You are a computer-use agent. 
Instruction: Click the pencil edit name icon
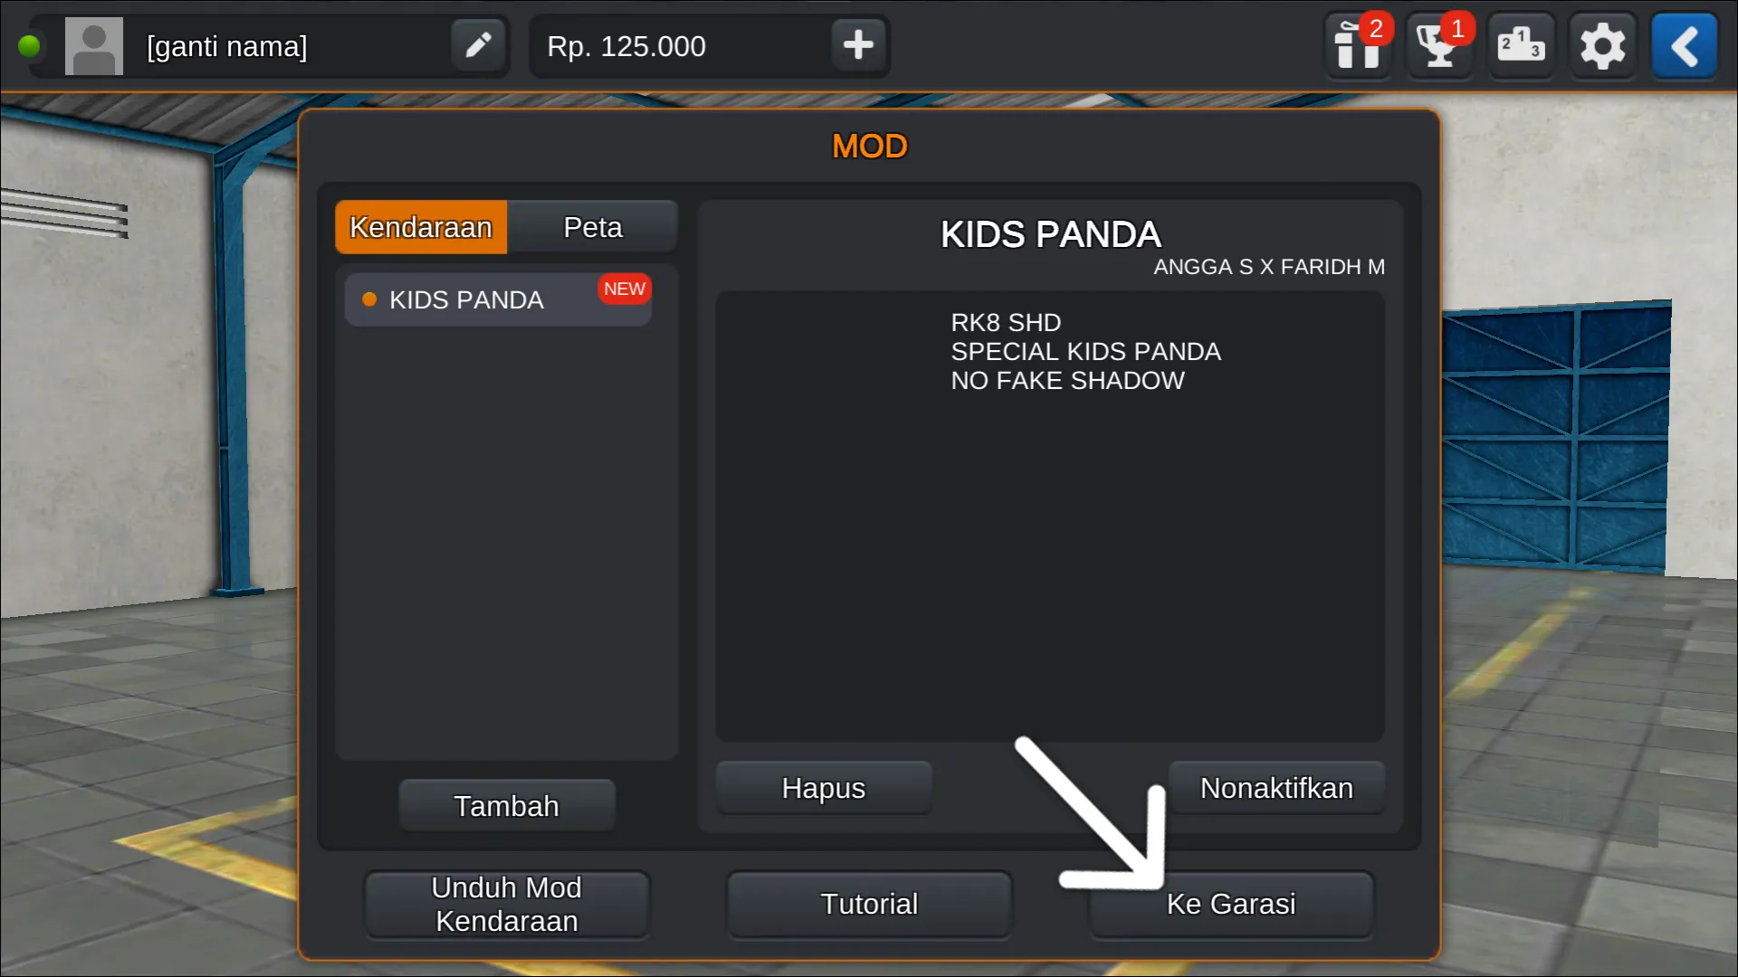pyautogui.click(x=478, y=45)
